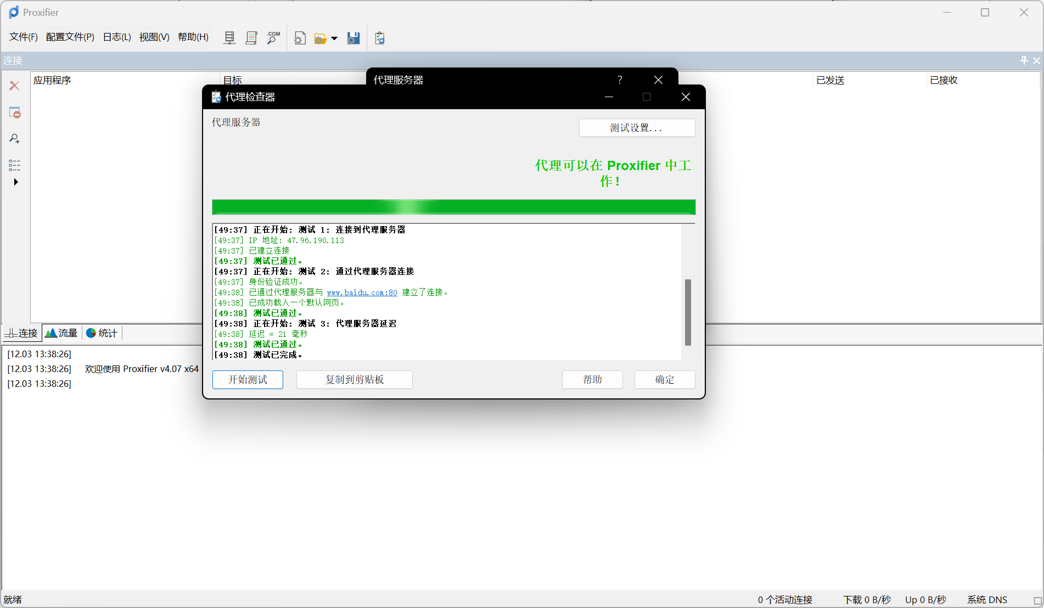The height and width of the screenshot is (608, 1044).
Task: Click the 帮助 button in proxy checker
Action: (592, 380)
